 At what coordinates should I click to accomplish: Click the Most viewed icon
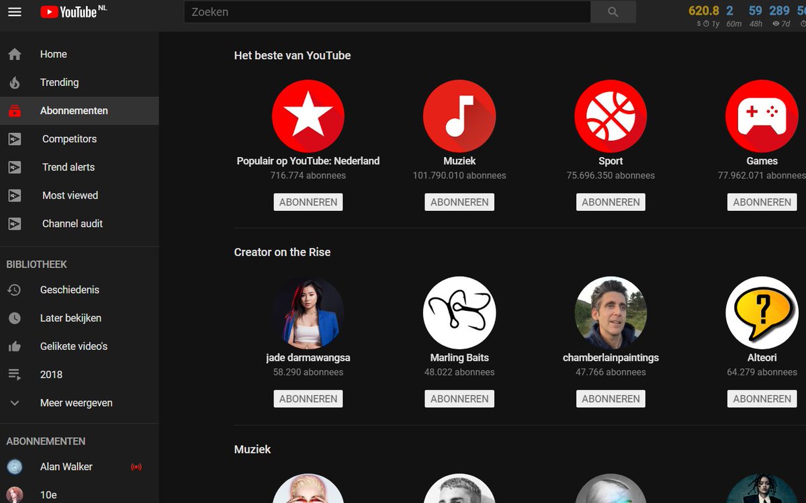point(15,195)
